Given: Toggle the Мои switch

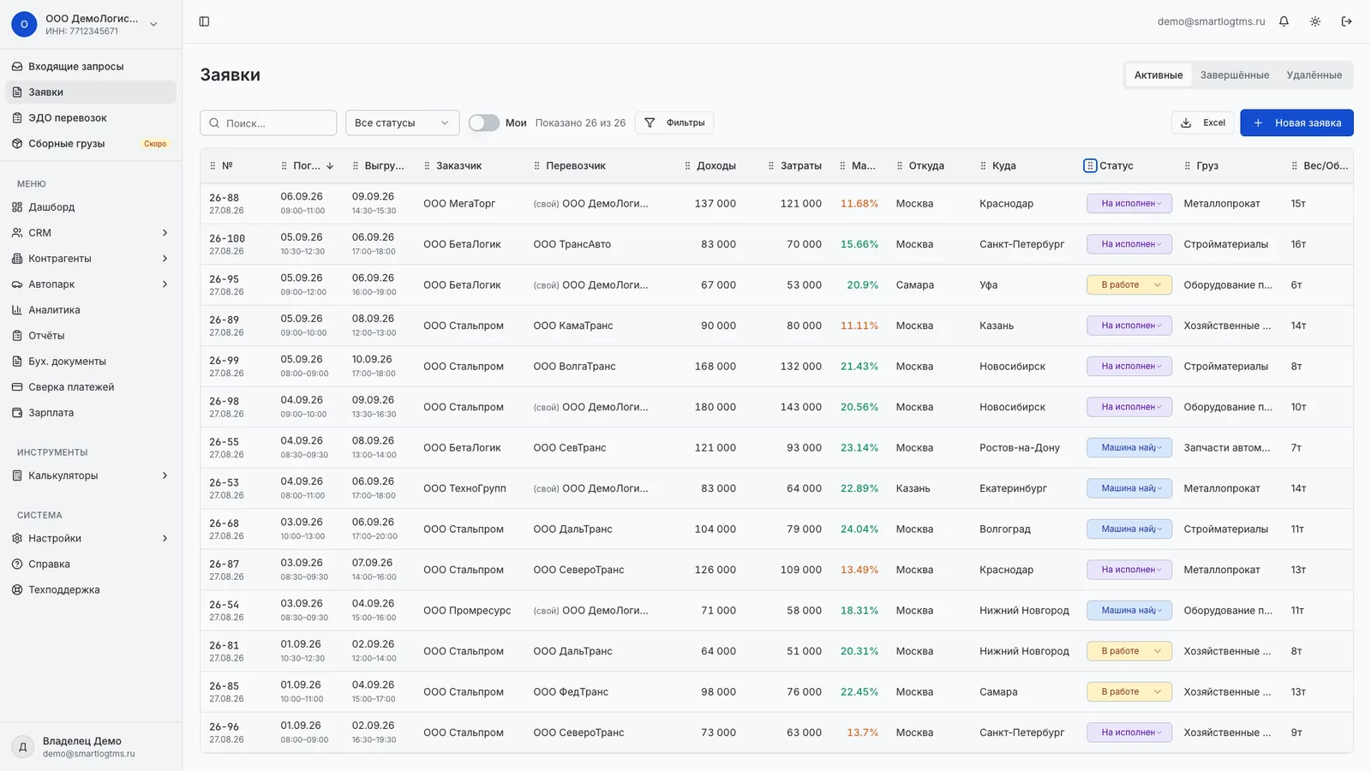Looking at the screenshot, I should [484, 123].
